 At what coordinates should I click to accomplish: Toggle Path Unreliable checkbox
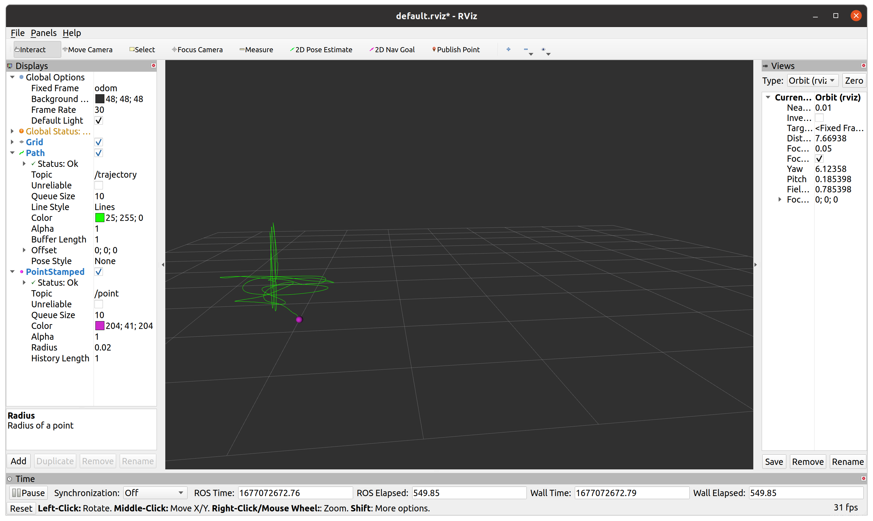tap(99, 185)
